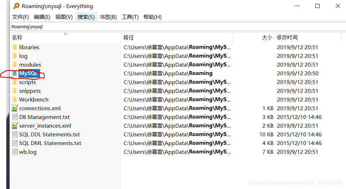The image size is (346, 189).
Task: Click the snippets folder icon
Action: click(x=15, y=91)
